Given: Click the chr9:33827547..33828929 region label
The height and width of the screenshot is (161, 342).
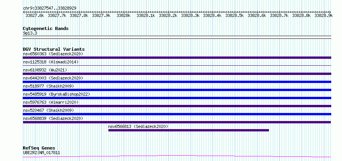Looking at the screenshot, I should pyautogui.click(x=50, y=8).
